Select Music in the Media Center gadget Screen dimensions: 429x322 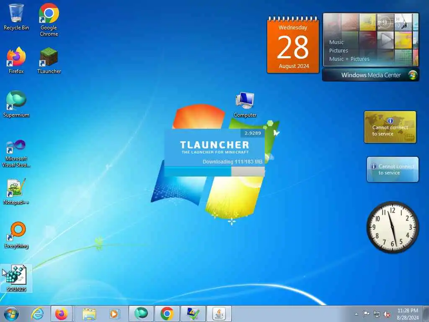pyautogui.click(x=336, y=42)
